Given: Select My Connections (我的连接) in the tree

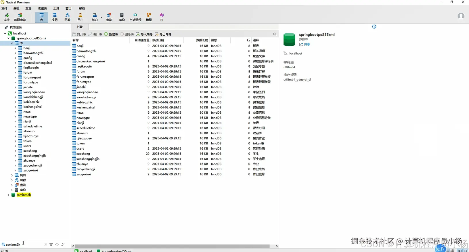Looking at the screenshot, I should pyautogui.click(x=16, y=27).
